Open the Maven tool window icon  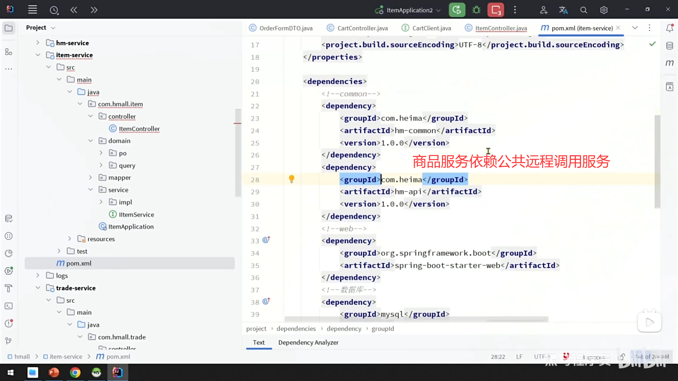pyautogui.click(x=670, y=63)
